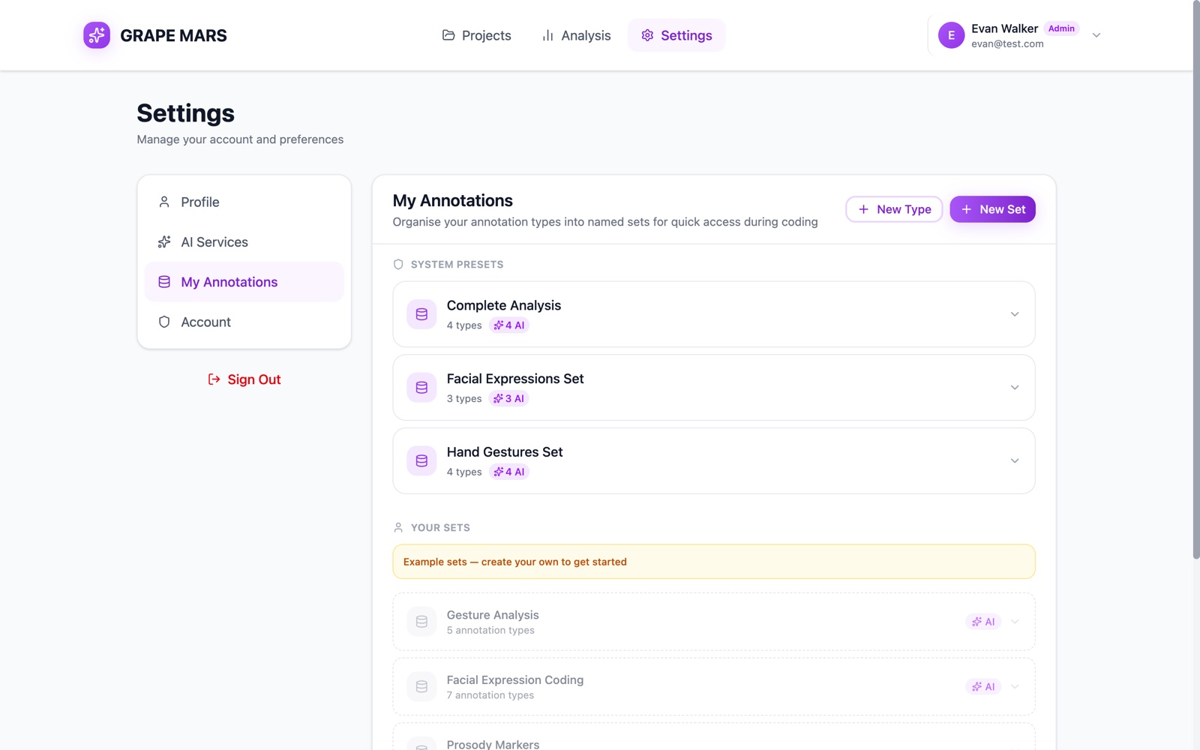This screenshot has width=1200, height=750.
Task: Expand the Facial Expressions Set chevron
Action: (1015, 388)
